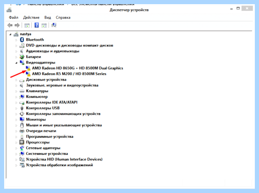
Task: Select the nastya computer name
Action: (25, 34)
